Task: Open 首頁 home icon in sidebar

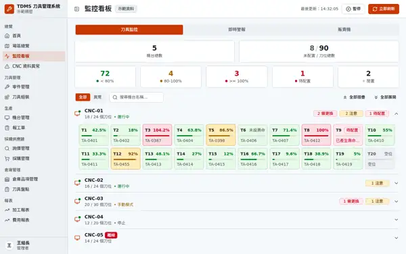Action: click(x=7, y=36)
